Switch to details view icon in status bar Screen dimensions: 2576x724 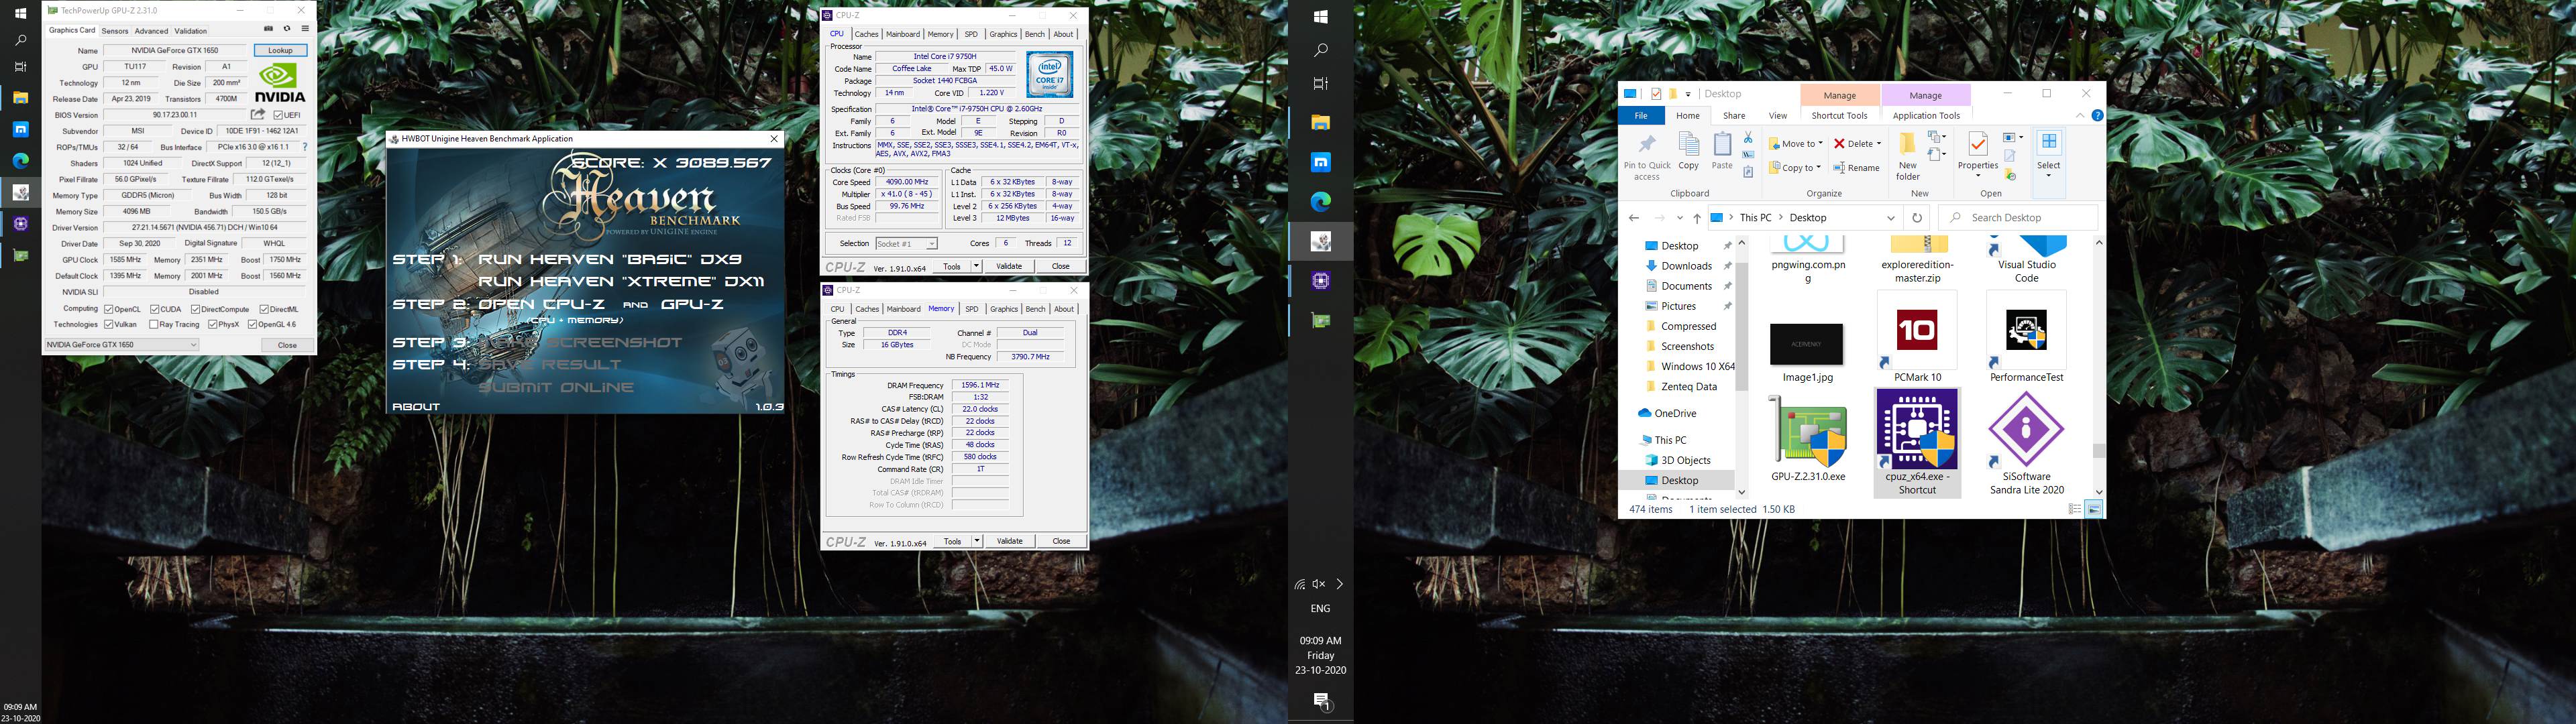pyautogui.click(x=2075, y=509)
